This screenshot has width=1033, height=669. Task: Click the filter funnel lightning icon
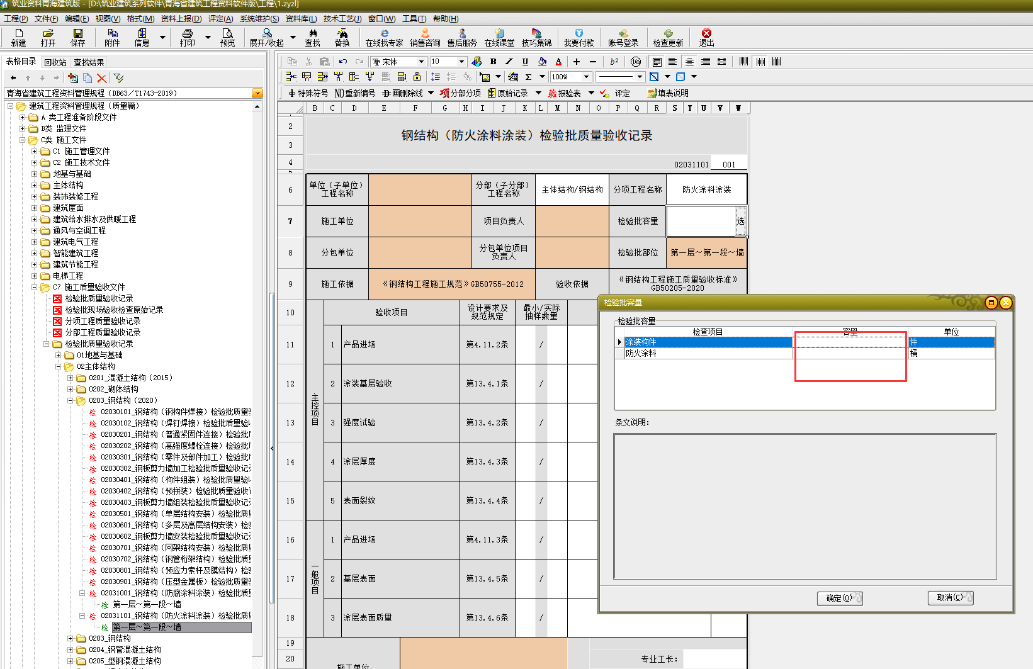coord(118,78)
